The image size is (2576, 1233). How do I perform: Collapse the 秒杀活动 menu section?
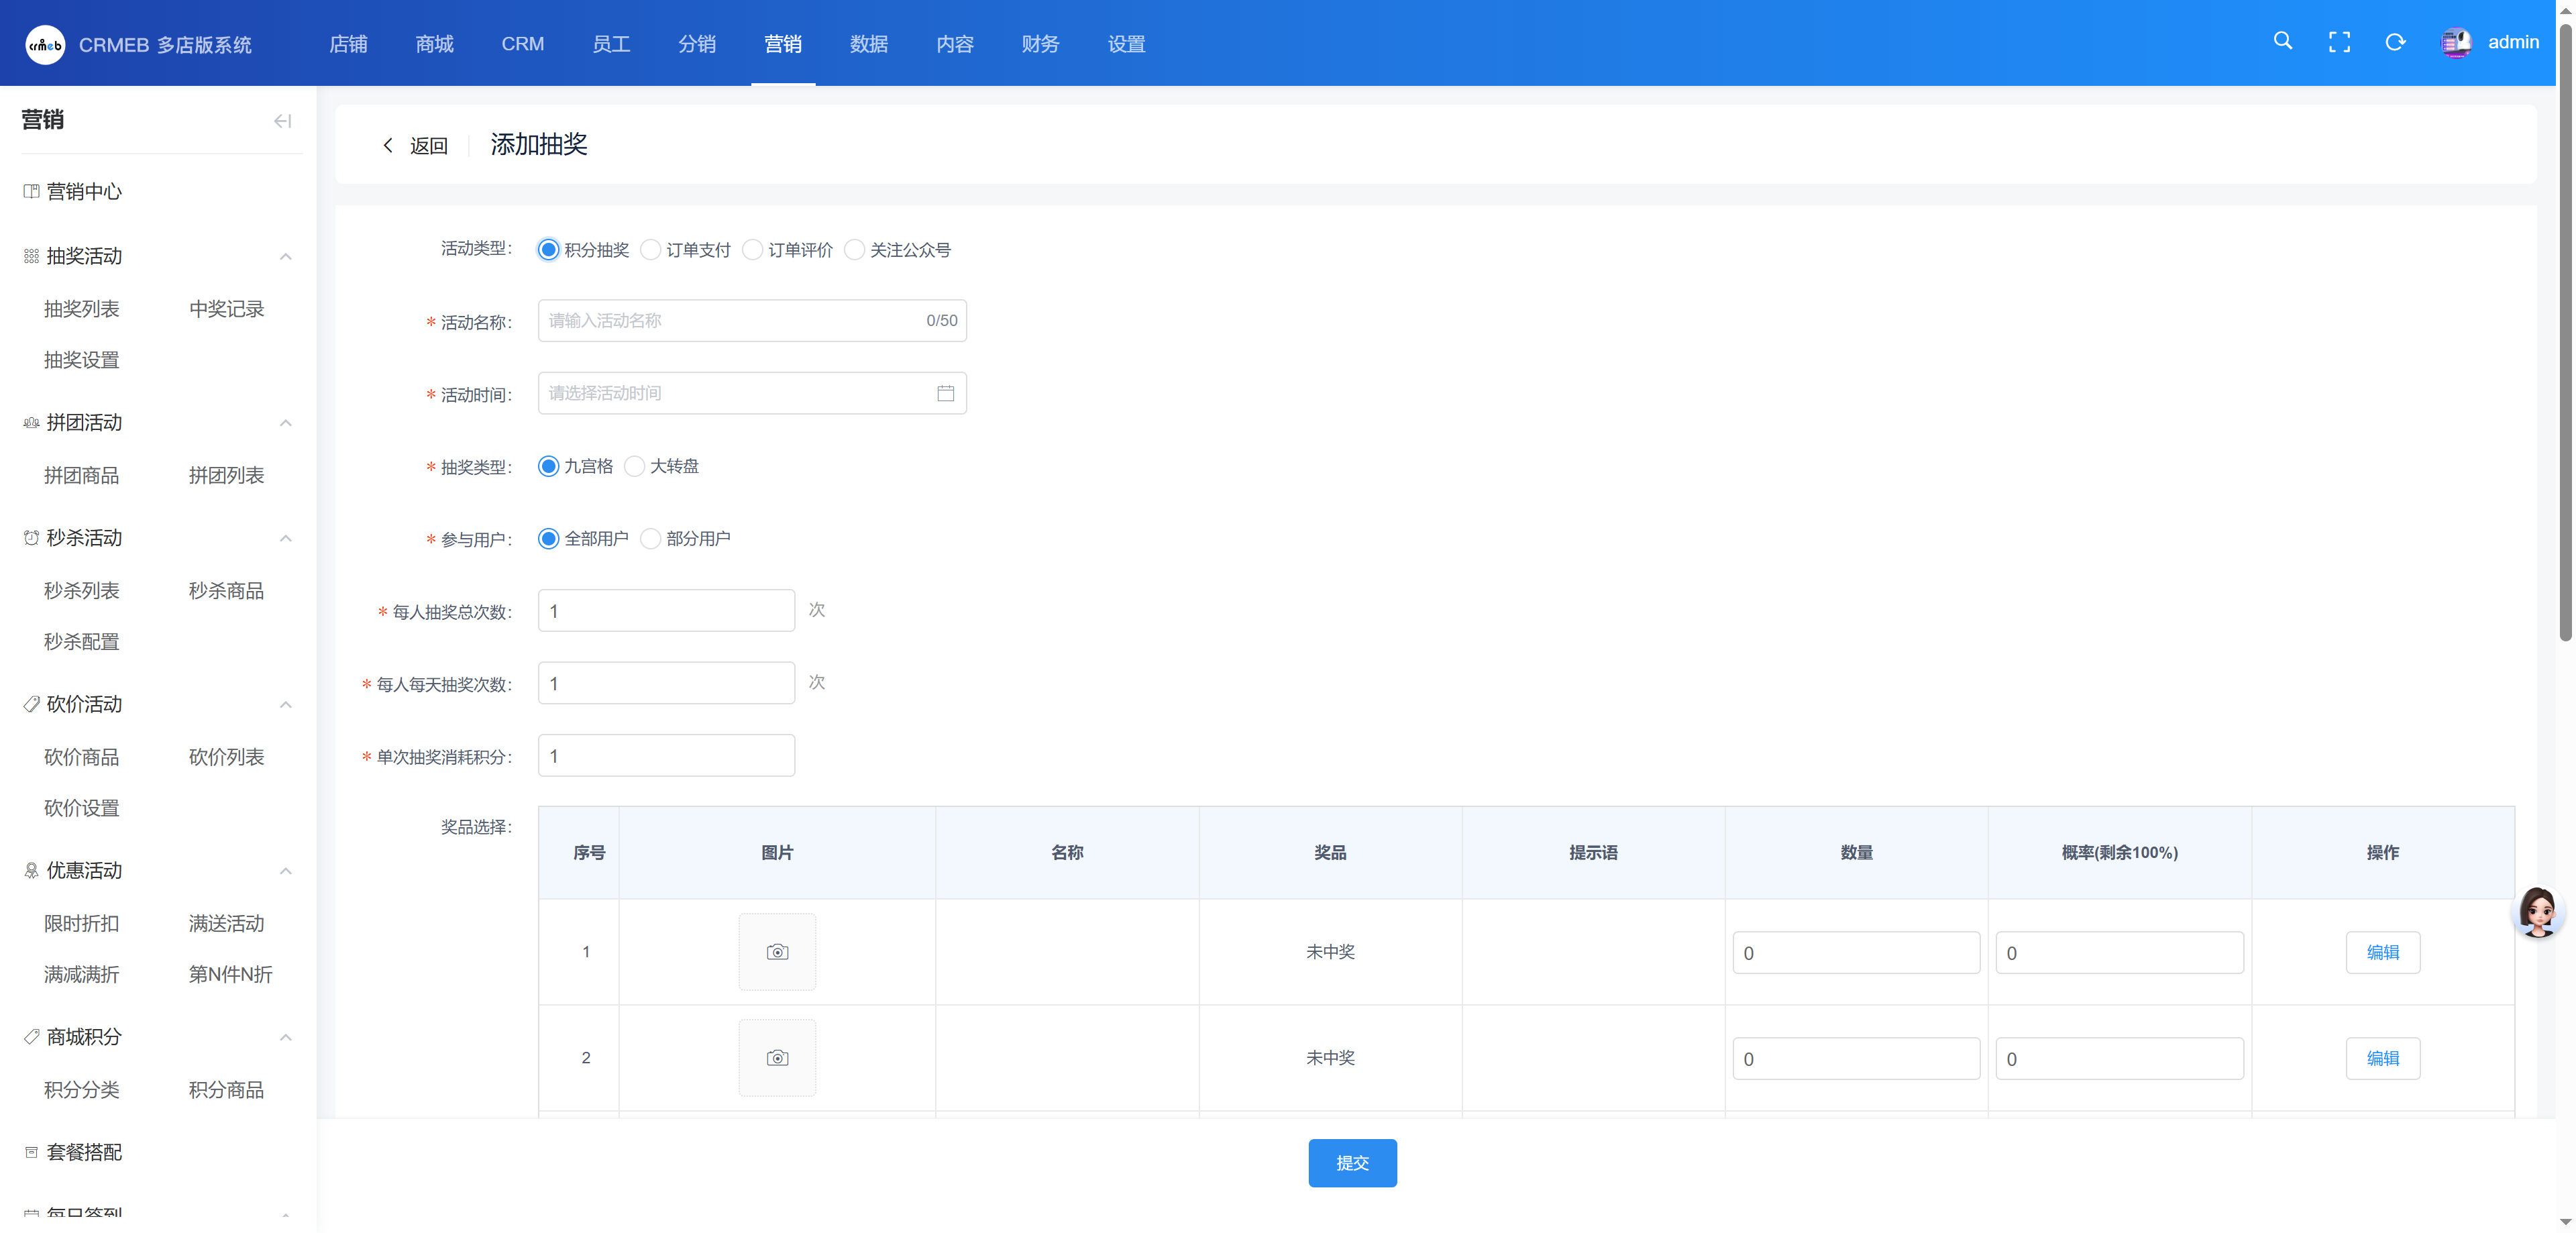pyautogui.click(x=286, y=539)
